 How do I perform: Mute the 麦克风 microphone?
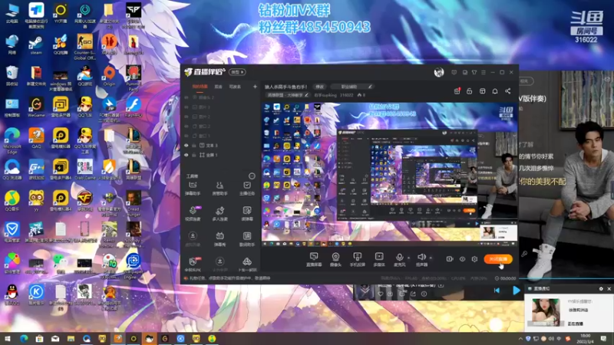(399, 259)
